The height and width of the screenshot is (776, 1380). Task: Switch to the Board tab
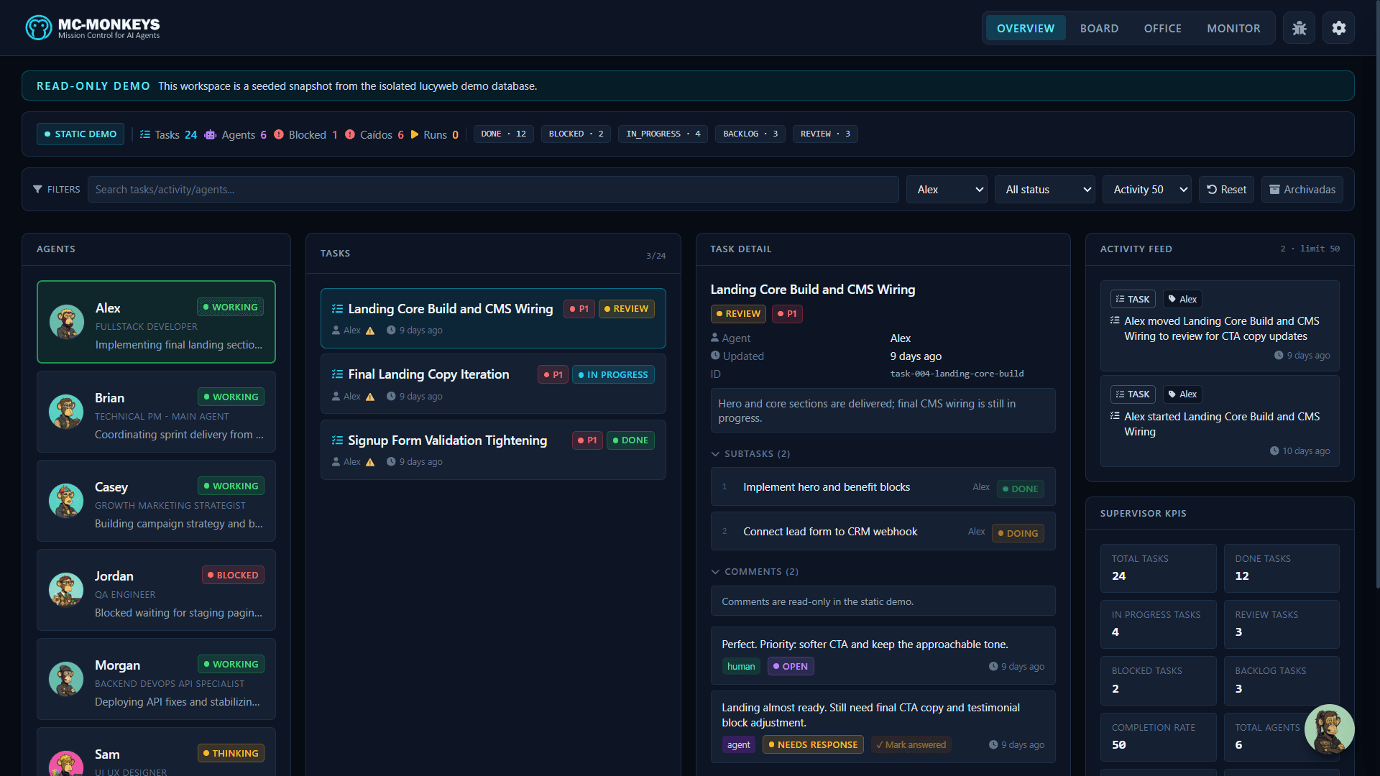[1099, 29]
